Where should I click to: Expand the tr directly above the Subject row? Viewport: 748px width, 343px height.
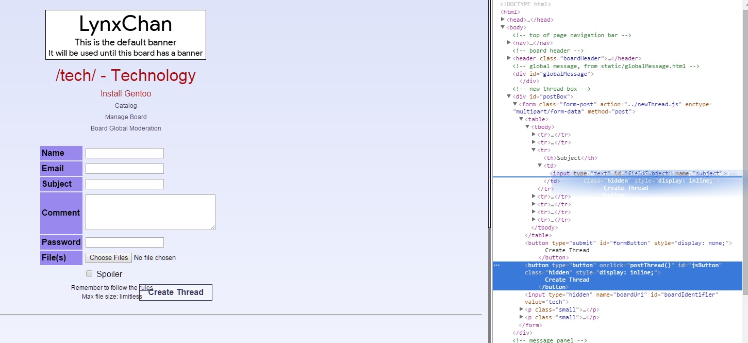click(x=534, y=142)
